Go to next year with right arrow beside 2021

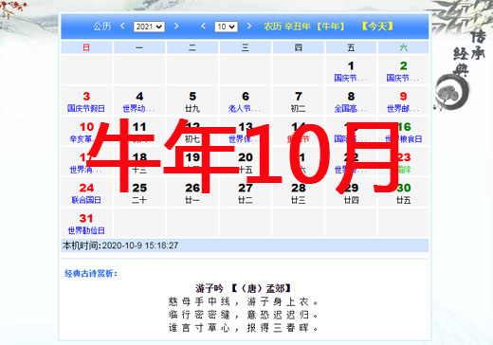(x=176, y=27)
